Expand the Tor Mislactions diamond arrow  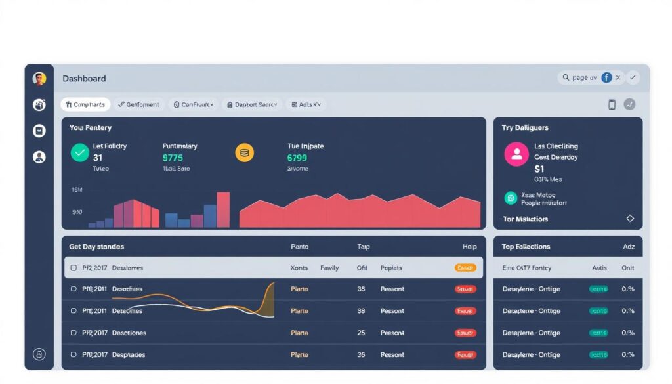pos(630,219)
